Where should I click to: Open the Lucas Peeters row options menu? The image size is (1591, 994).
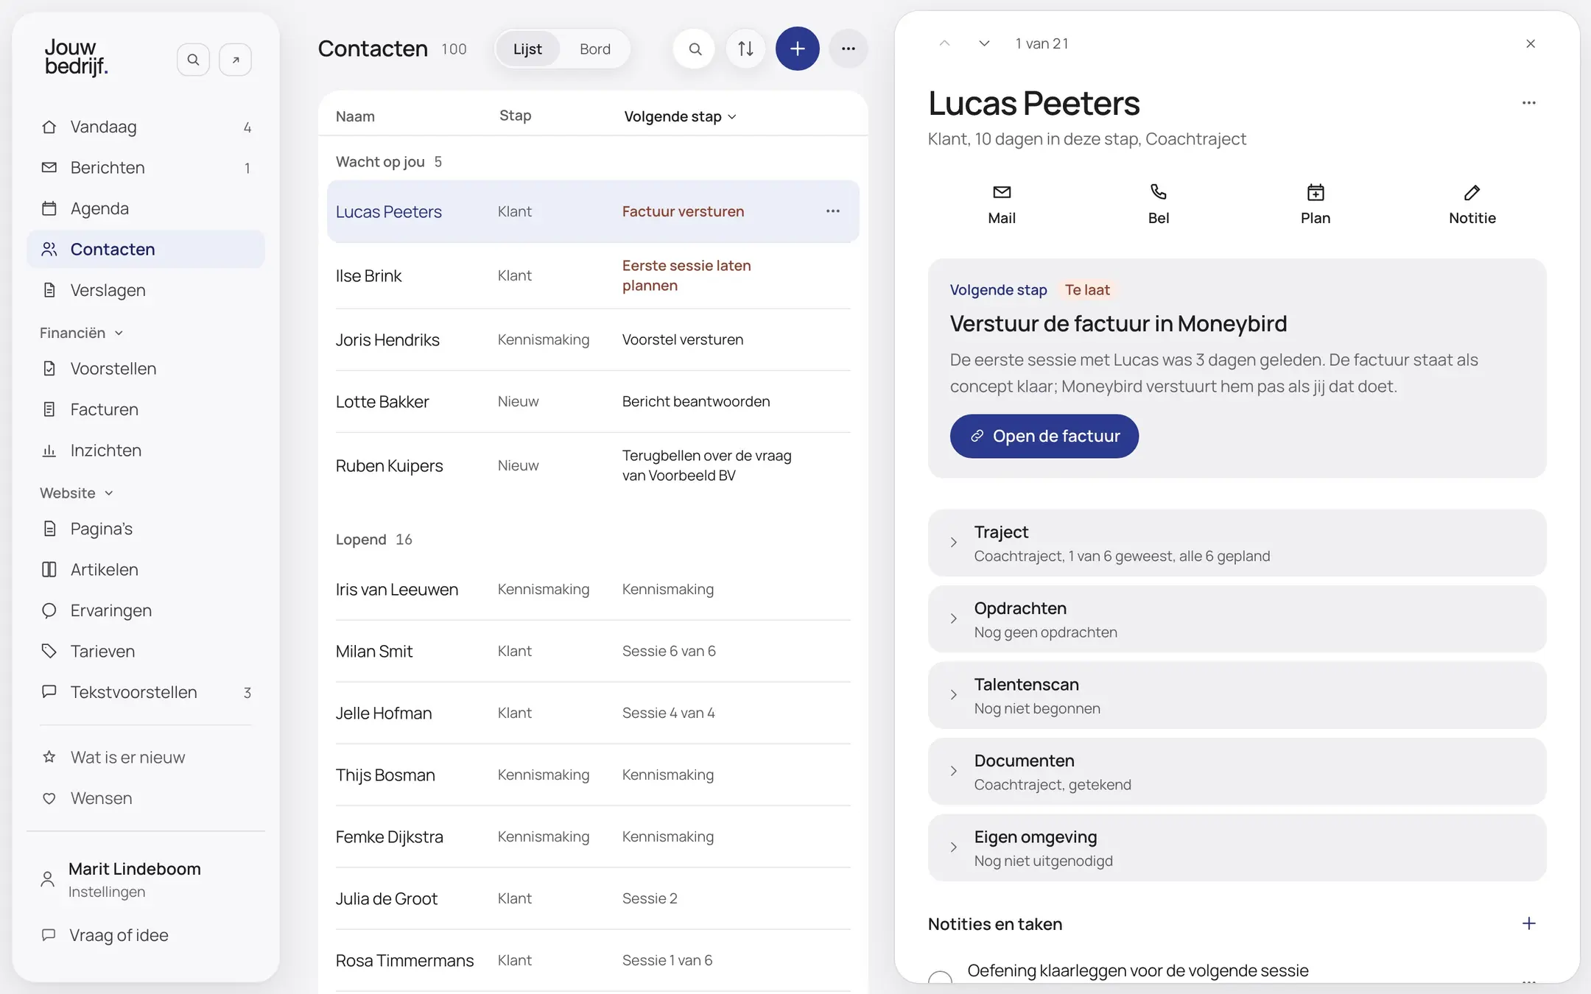pos(832,211)
